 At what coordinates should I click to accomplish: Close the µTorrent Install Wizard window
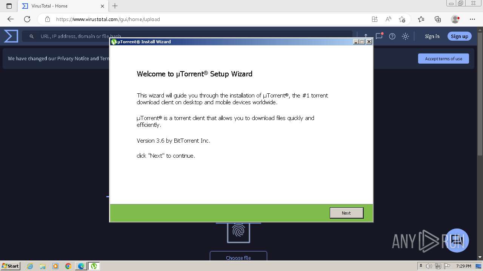pos(369,42)
